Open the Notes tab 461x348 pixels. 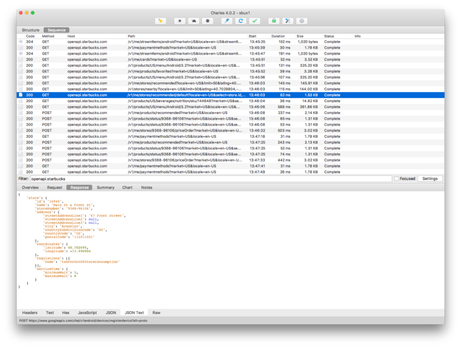click(147, 188)
